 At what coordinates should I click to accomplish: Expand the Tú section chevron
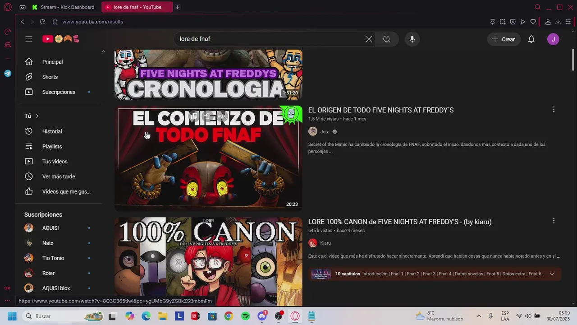pos(37,116)
